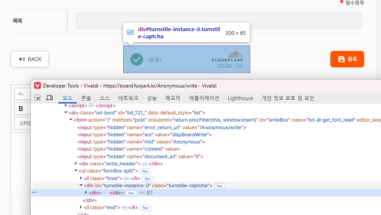Viewport: 381px width, 215px height.
Task: Open the Lighthouse tab
Action: (x=240, y=98)
